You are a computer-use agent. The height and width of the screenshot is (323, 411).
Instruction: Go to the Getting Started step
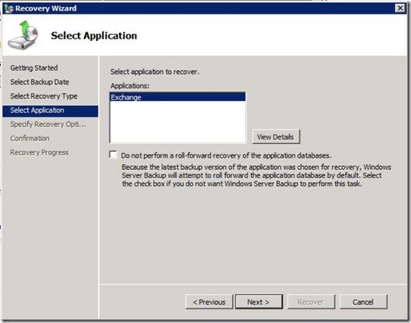coord(34,68)
